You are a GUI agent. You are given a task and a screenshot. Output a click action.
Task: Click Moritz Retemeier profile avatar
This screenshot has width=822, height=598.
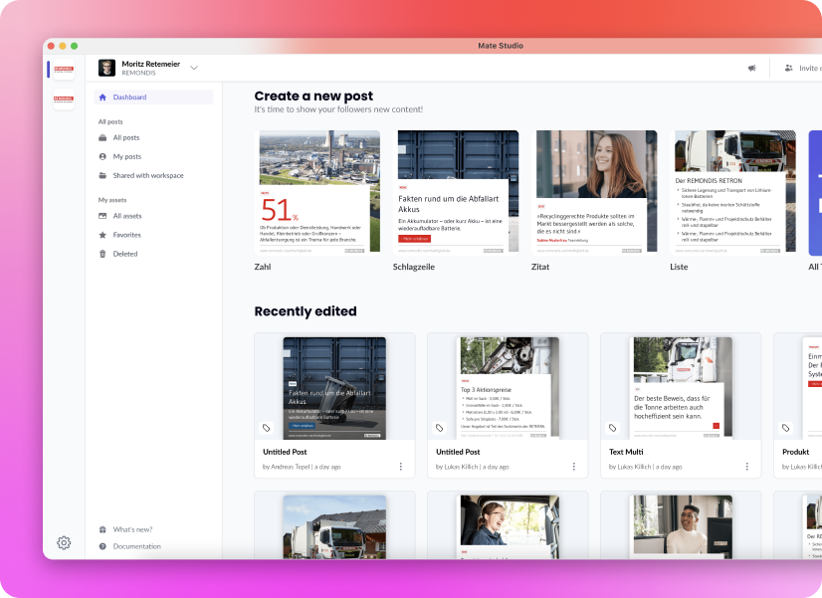coord(106,68)
